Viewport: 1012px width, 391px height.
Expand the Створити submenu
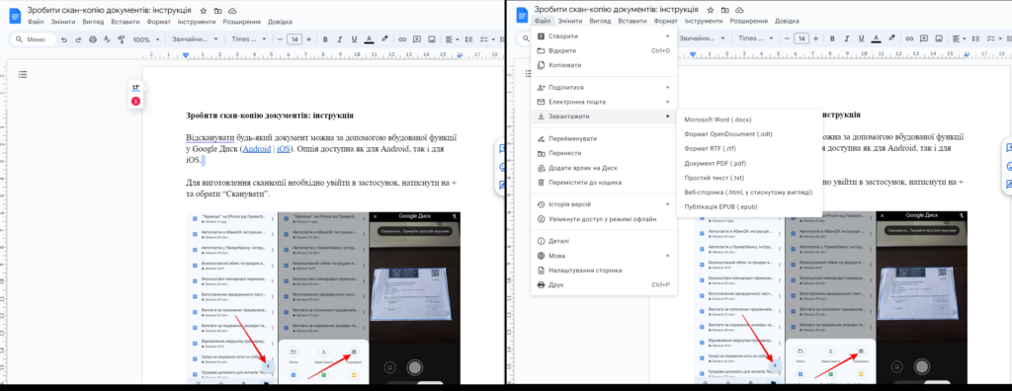604,37
